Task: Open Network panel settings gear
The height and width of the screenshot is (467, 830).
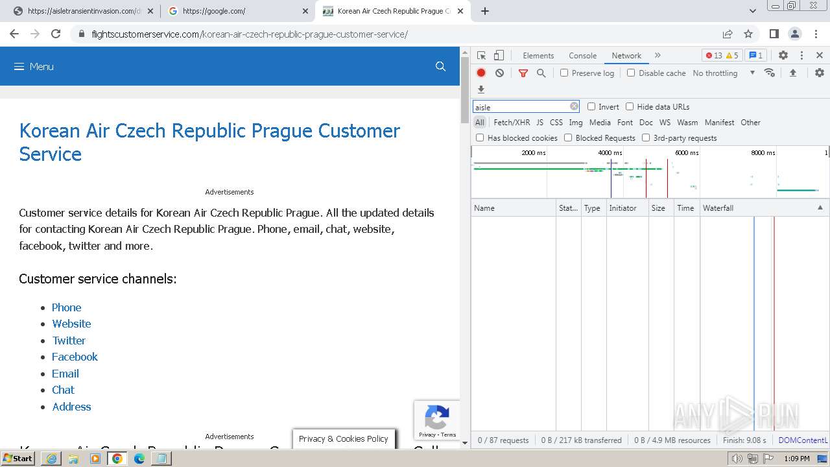Action: tap(820, 73)
